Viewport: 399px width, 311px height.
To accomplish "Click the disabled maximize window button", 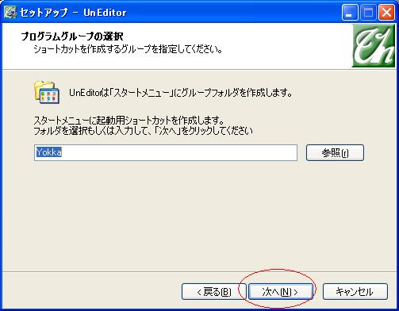I will coord(368,13).
